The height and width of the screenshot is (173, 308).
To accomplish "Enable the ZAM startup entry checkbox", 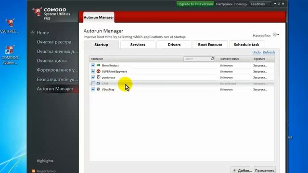I will [93, 83].
